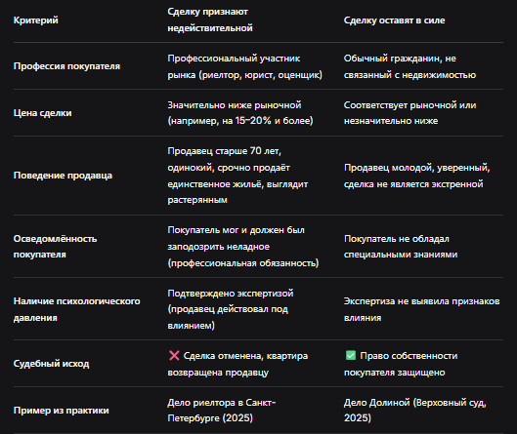
Task: Click the Цена сделки row label
Action: (x=43, y=113)
